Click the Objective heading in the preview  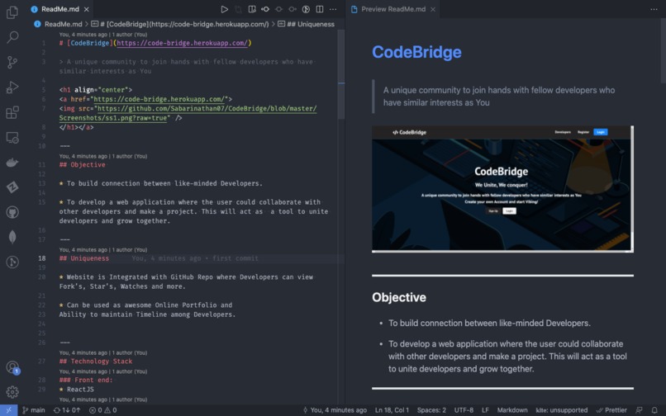click(x=399, y=297)
